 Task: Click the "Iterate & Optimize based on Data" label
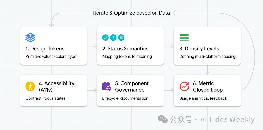tap(131, 13)
